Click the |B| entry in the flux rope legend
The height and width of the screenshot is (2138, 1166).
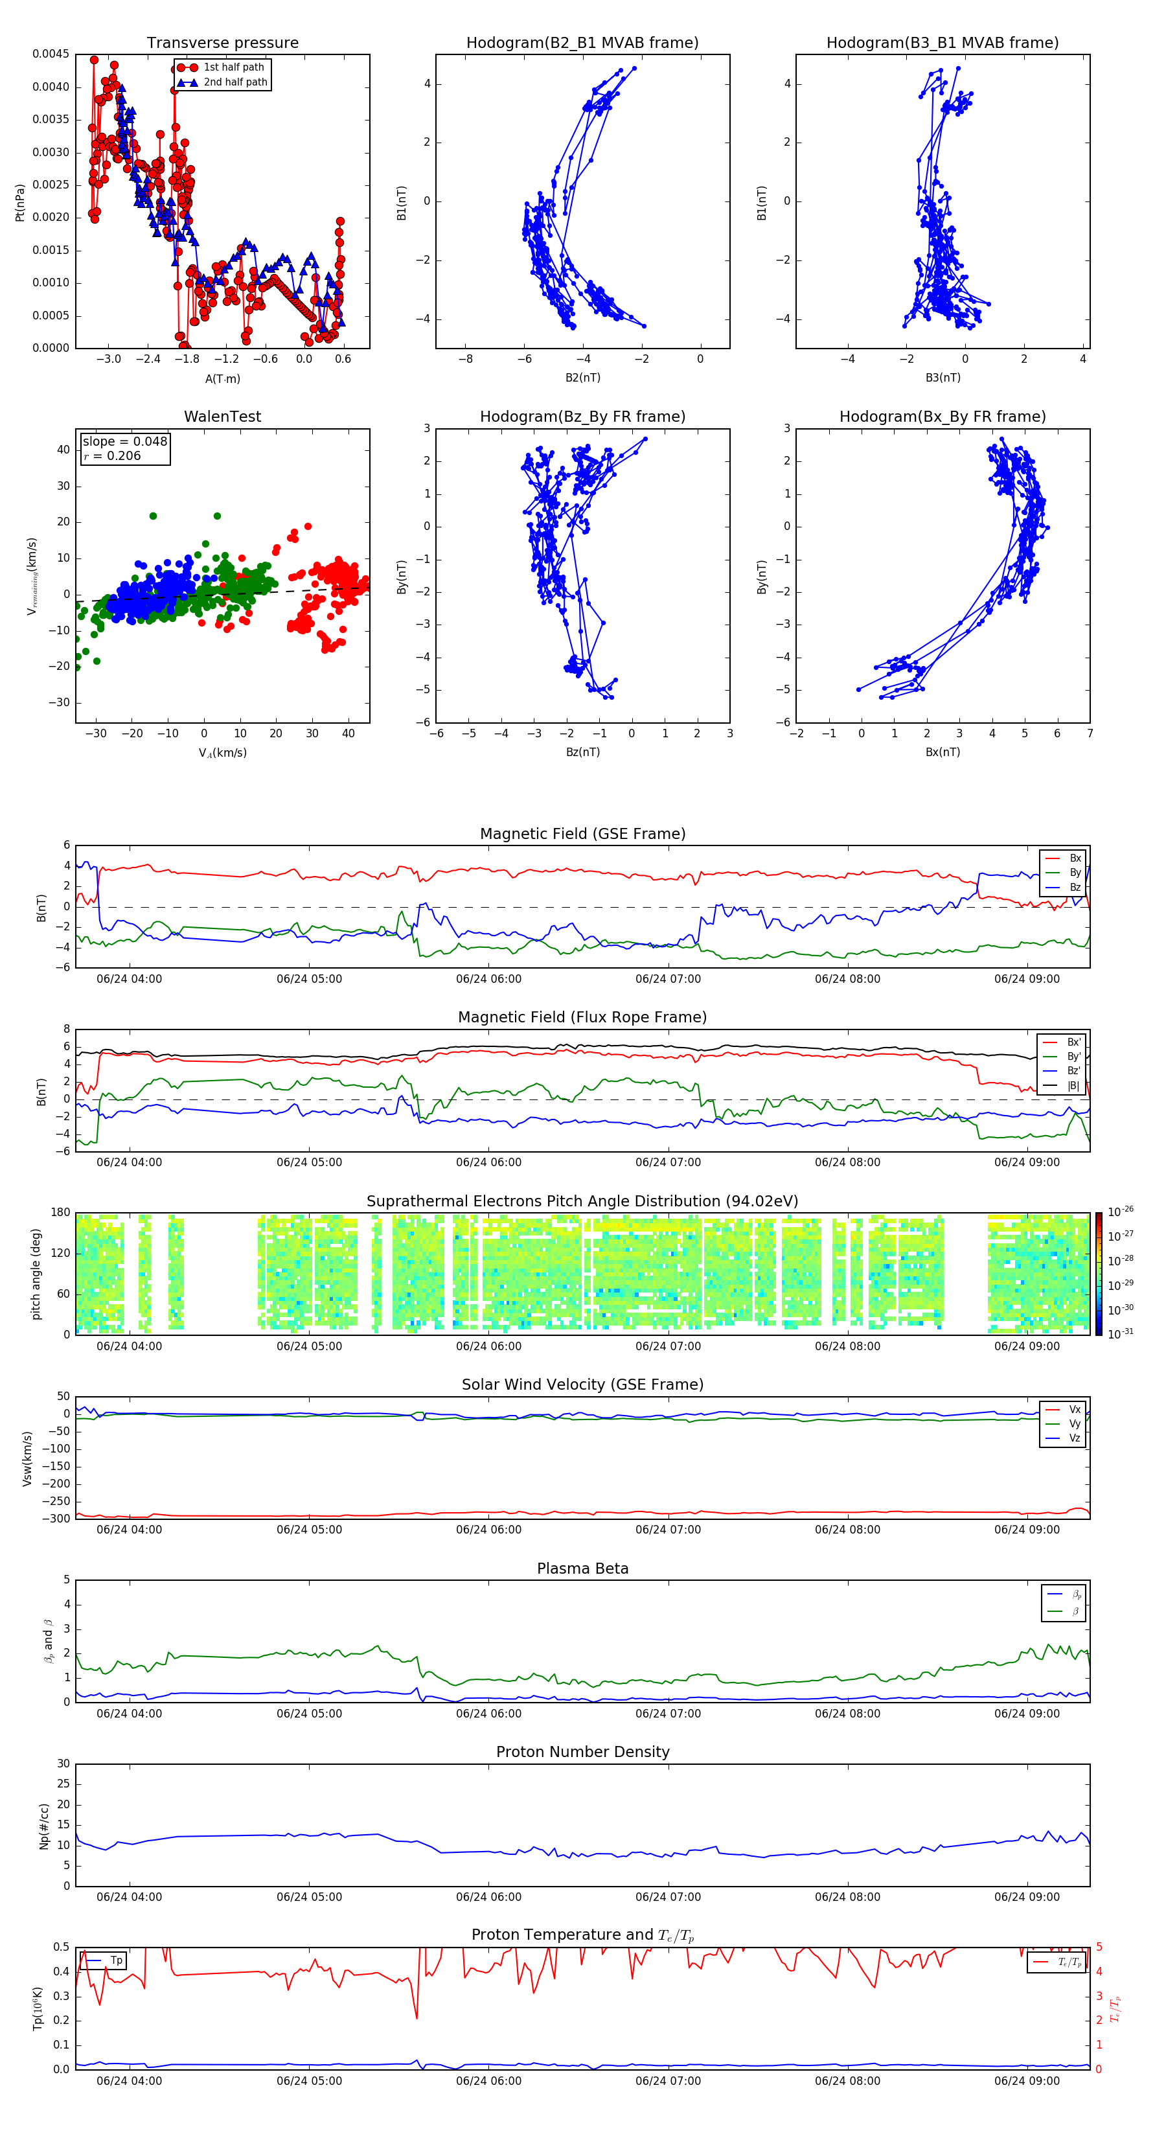[x=1062, y=1086]
